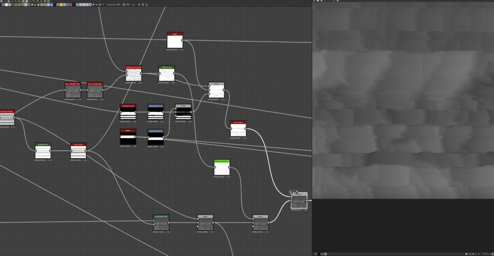Click the Text node 'A' toolbar icon

[64, 5]
